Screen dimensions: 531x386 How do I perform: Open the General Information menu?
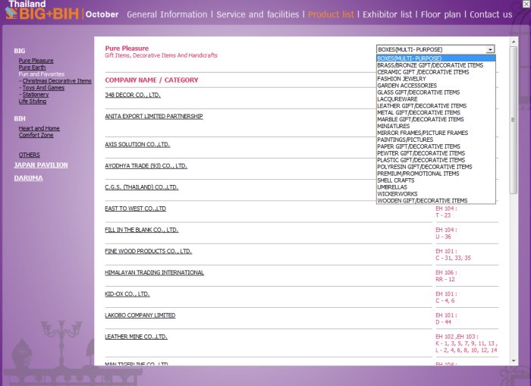pos(167,14)
